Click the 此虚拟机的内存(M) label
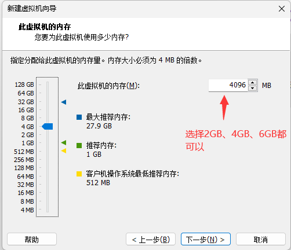 pos(108,86)
